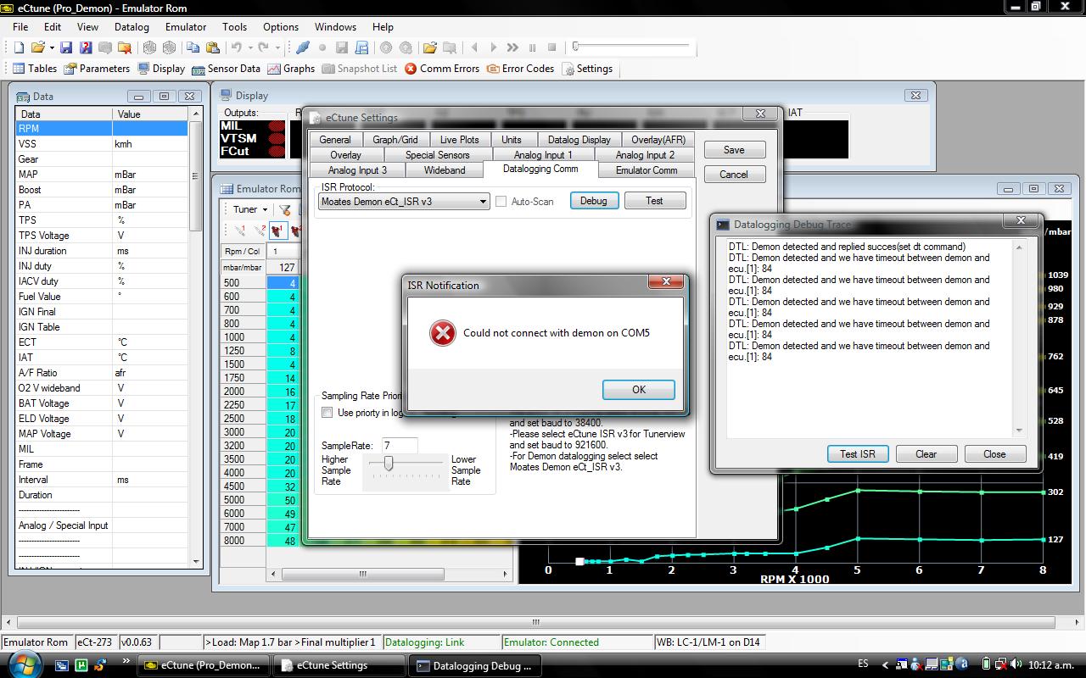Show the Sensor Data window
Screen dimensions: 1086x678
[226, 69]
